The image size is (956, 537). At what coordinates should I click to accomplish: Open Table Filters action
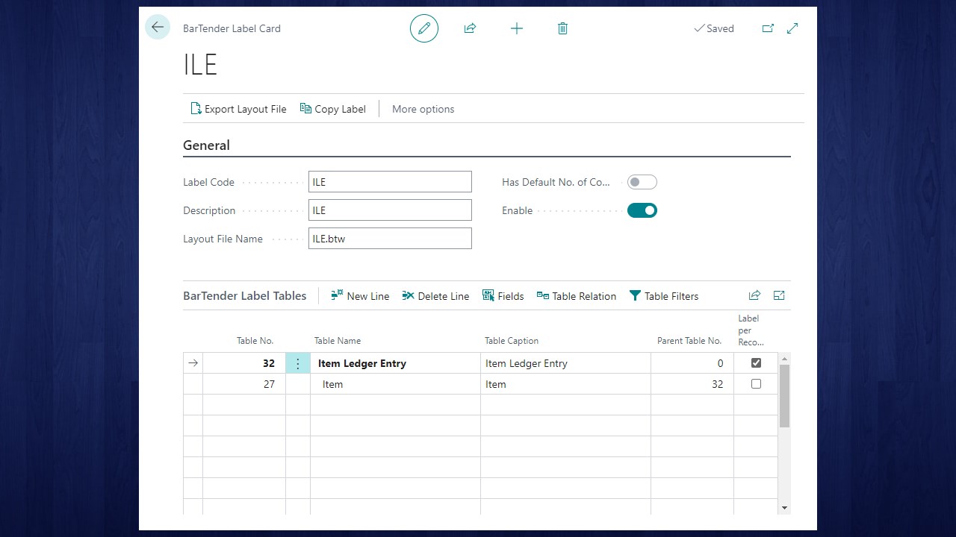coord(664,296)
